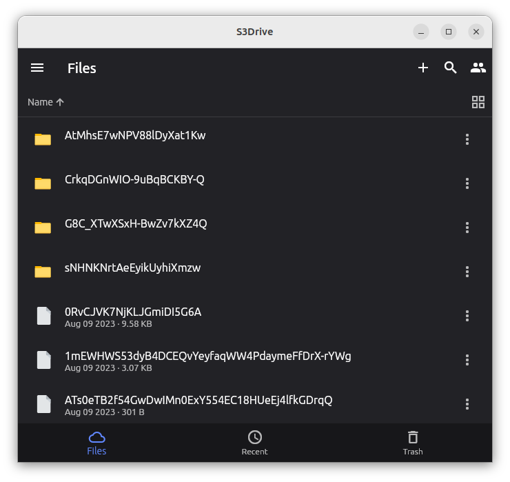Image resolution: width=510 pixels, height=482 pixels.
Task: Open the hamburger navigation menu
Action: coord(37,68)
